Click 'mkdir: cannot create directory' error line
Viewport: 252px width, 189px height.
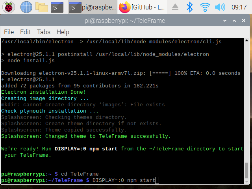click(83, 105)
